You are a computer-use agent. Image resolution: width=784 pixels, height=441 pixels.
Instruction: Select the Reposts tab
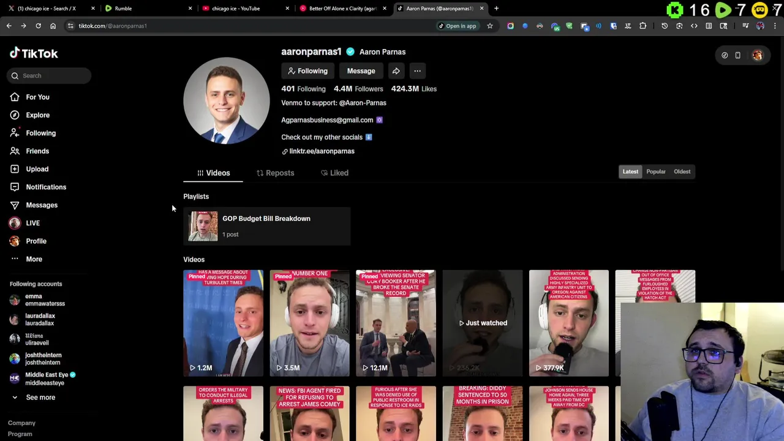(276, 173)
